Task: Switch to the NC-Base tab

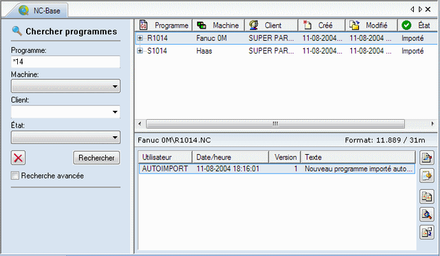Action: pos(39,10)
